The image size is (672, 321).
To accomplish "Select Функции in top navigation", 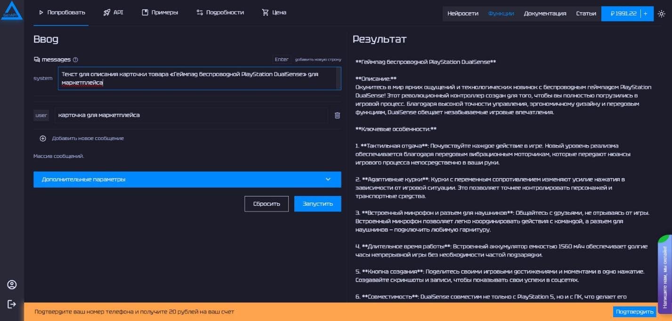I will pos(501,14).
